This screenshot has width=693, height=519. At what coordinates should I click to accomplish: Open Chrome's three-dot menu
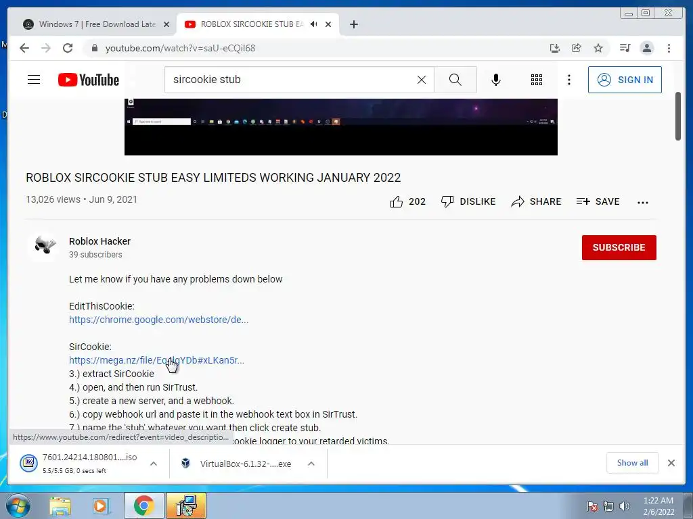pos(669,48)
